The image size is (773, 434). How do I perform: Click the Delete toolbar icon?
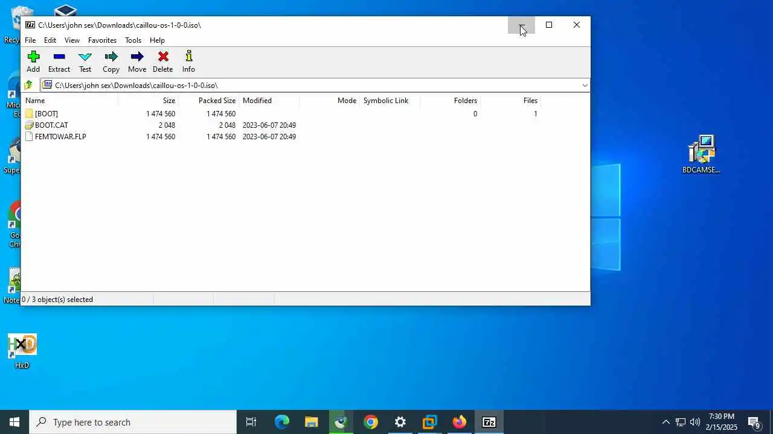coord(163,57)
